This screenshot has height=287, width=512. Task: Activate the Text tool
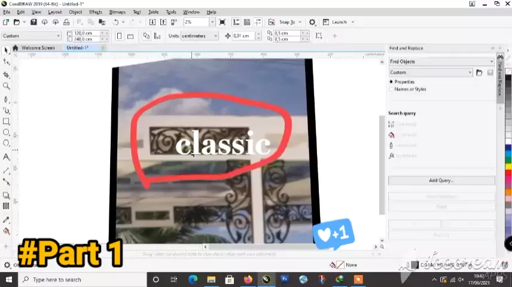[7, 157]
